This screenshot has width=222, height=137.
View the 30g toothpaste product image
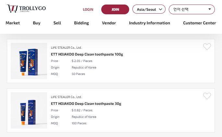pyautogui.click(x=29, y=110)
